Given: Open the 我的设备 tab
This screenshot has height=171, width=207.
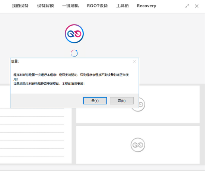Looking at the screenshot, I should [20, 6].
